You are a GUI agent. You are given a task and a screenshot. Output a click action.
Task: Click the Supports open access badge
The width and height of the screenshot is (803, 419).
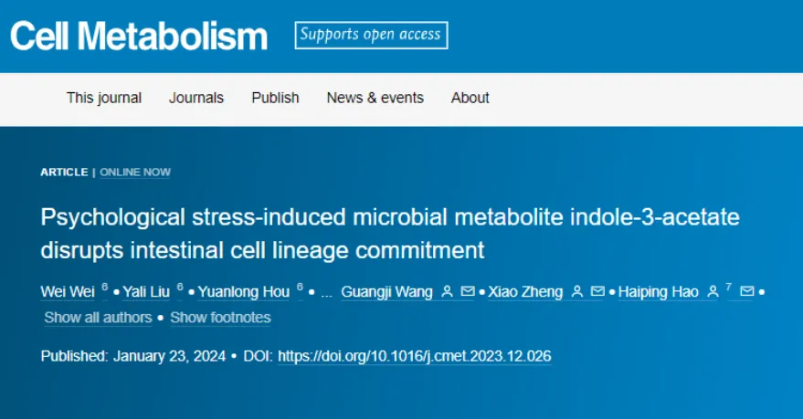(x=371, y=36)
